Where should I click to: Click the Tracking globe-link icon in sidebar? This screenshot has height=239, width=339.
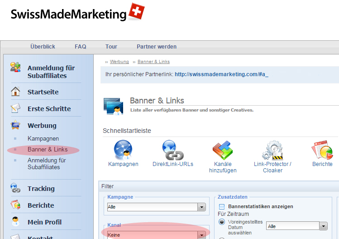15,188
